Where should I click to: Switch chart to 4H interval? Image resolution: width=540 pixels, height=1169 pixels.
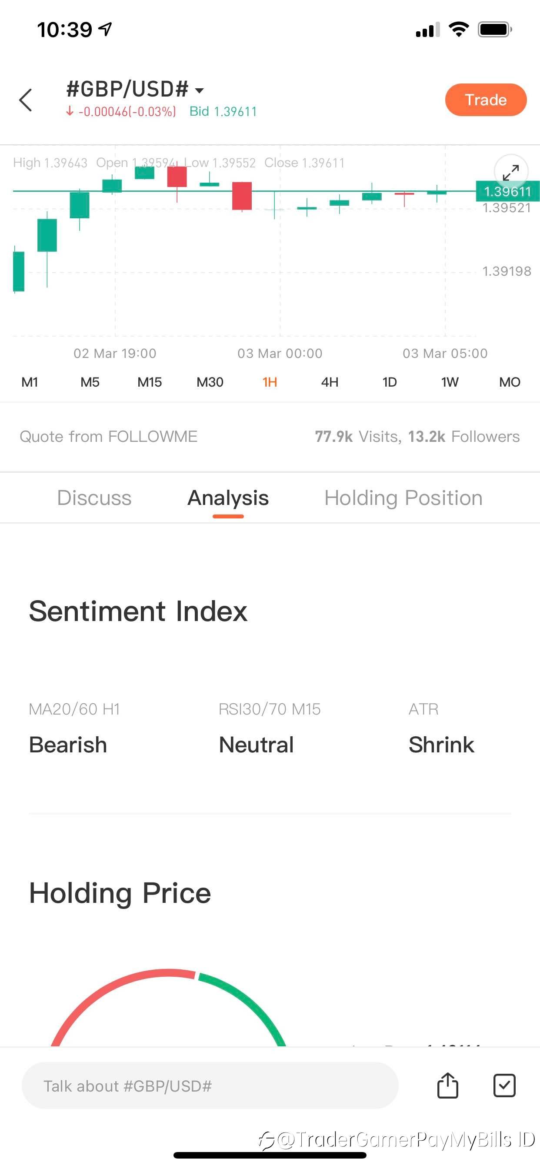330,382
